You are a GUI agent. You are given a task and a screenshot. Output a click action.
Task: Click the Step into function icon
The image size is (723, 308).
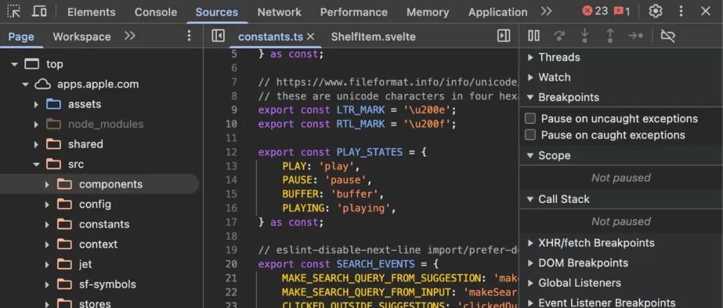[584, 36]
